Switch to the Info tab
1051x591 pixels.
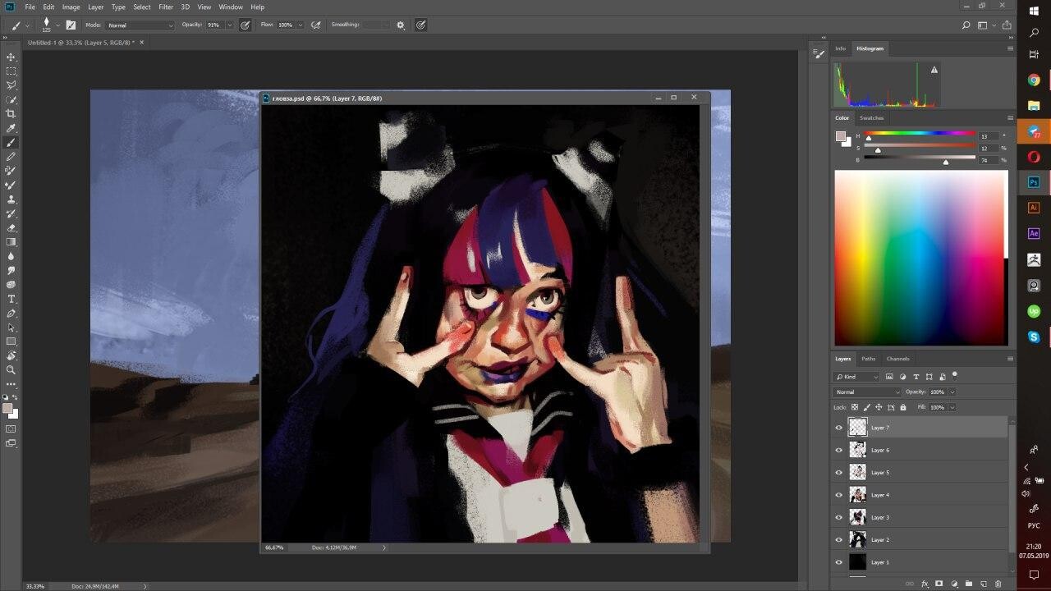tap(840, 48)
